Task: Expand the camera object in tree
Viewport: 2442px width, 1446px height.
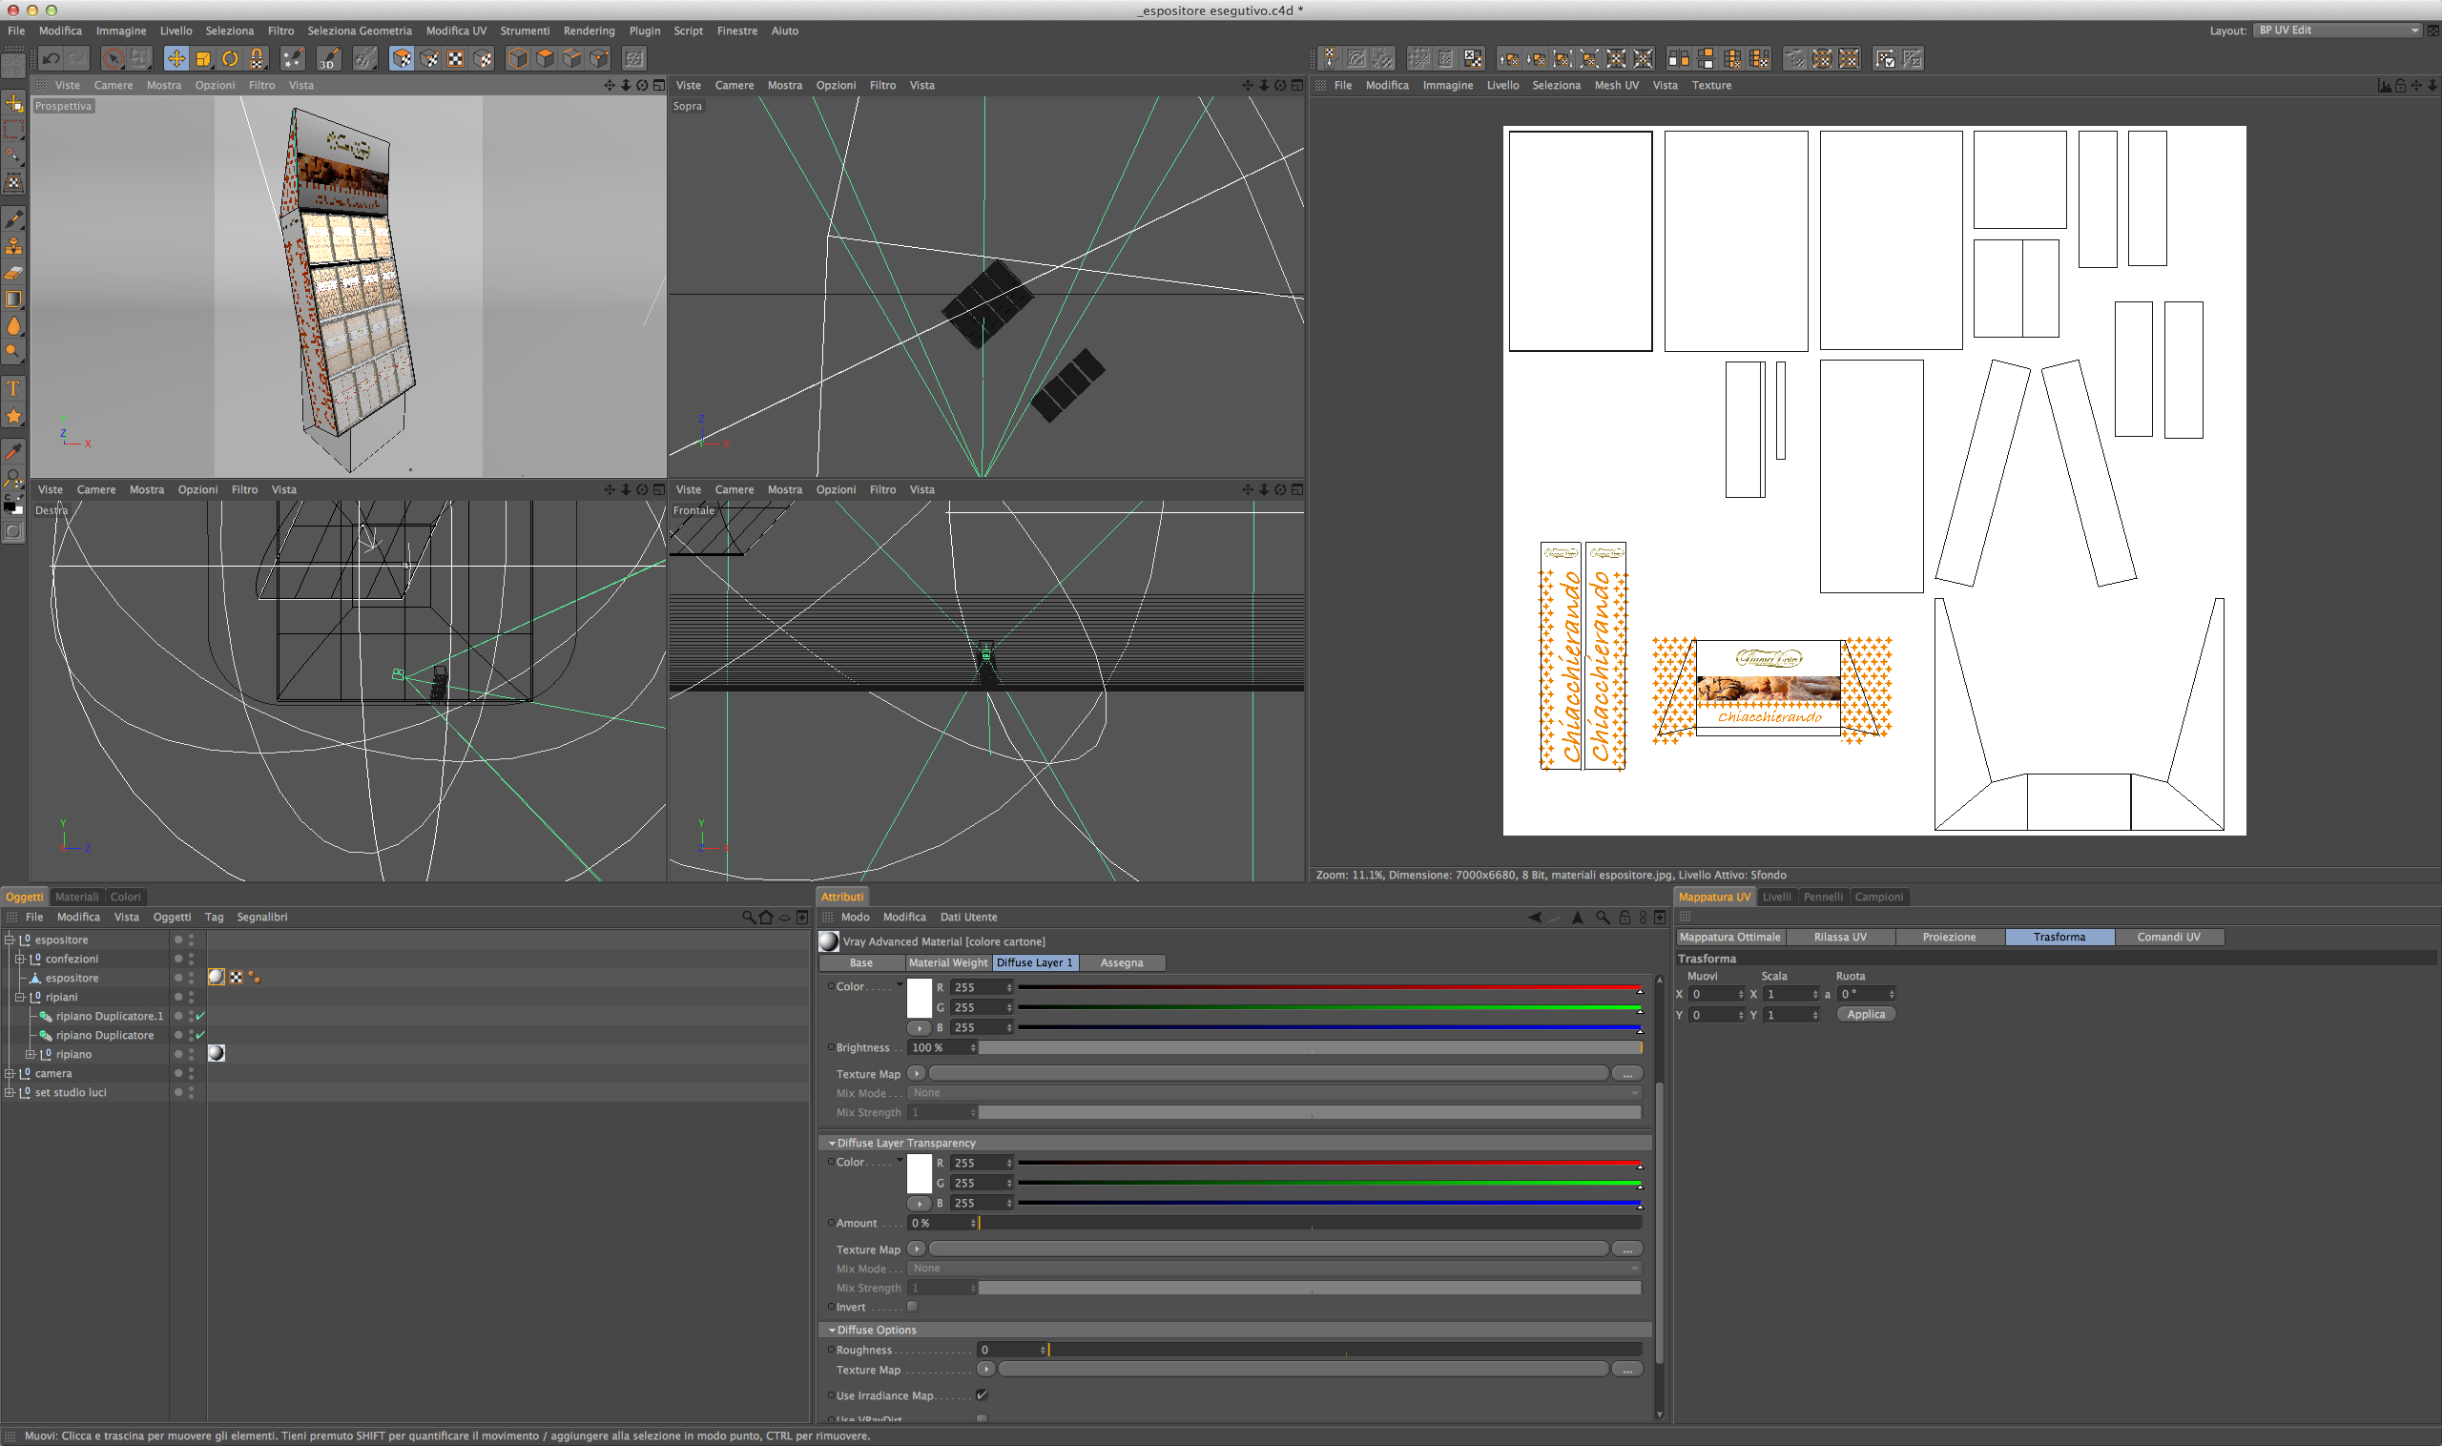Action: click(x=10, y=1073)
